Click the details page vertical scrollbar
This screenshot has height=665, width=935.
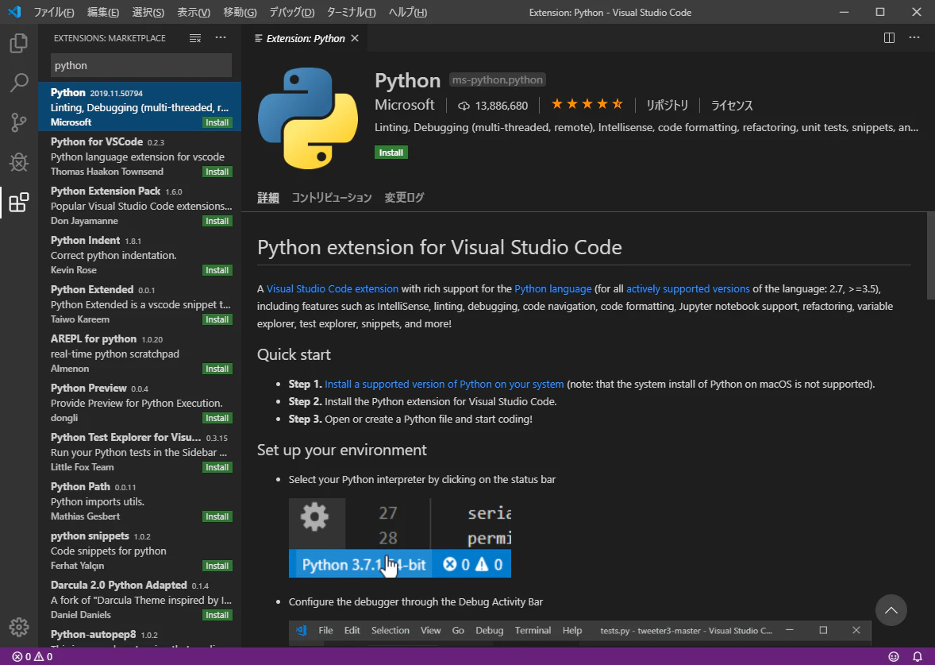[x=930, y=256]
